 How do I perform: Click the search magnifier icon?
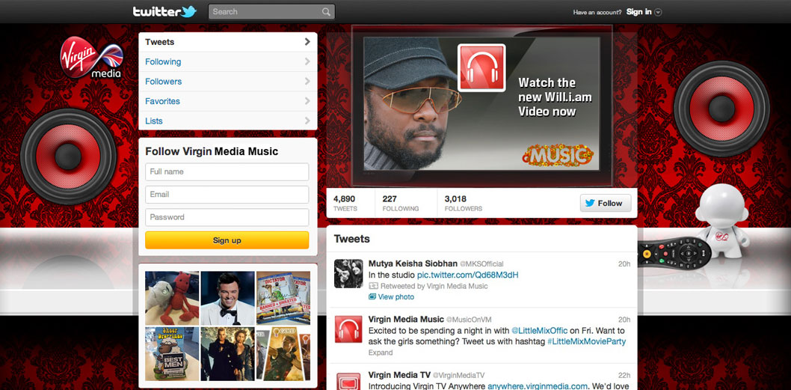point(326,12)
